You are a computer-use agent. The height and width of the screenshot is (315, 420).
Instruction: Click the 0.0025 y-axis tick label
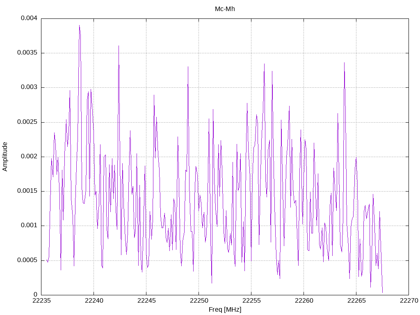click(x=27, y=122)
